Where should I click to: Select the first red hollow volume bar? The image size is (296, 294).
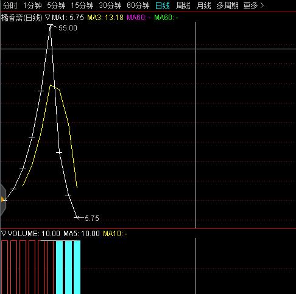point(4,267)
